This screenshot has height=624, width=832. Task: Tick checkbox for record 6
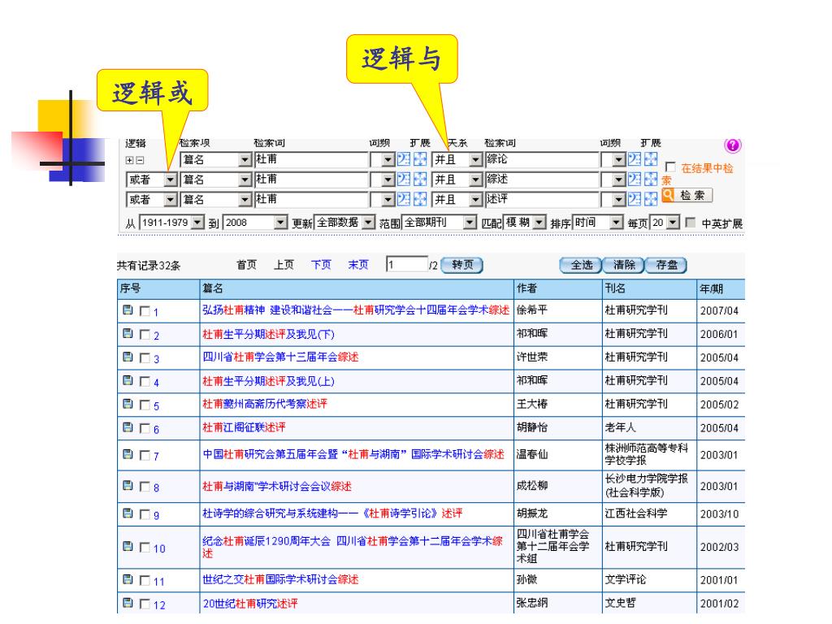pyautogui.click(x=145, y=428)
